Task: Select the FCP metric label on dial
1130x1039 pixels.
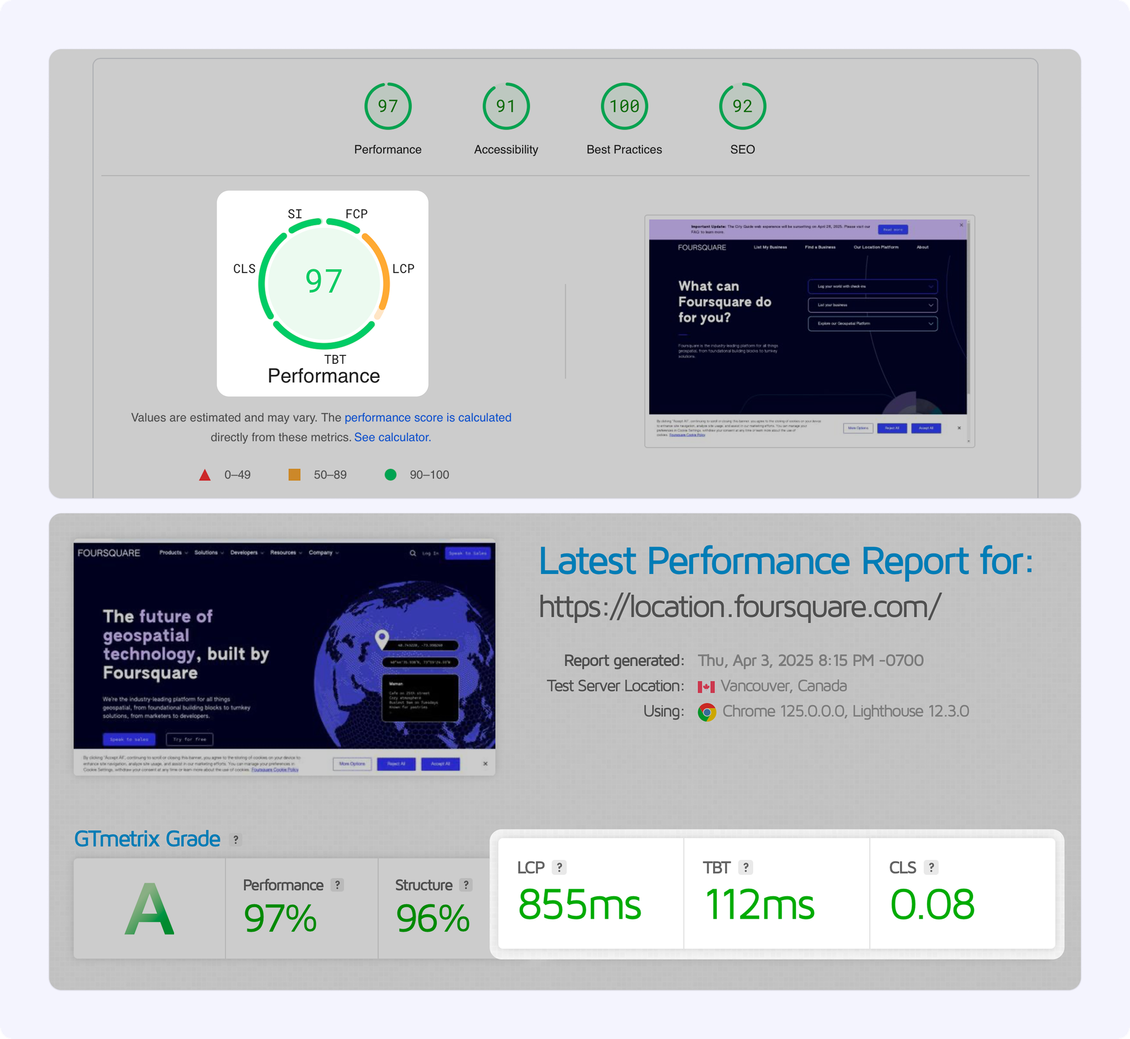Action: [357, 214]
